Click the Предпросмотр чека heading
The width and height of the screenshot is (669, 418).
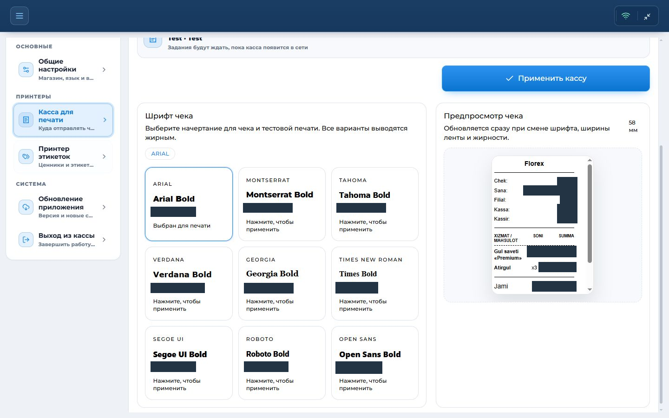point(483,116)
